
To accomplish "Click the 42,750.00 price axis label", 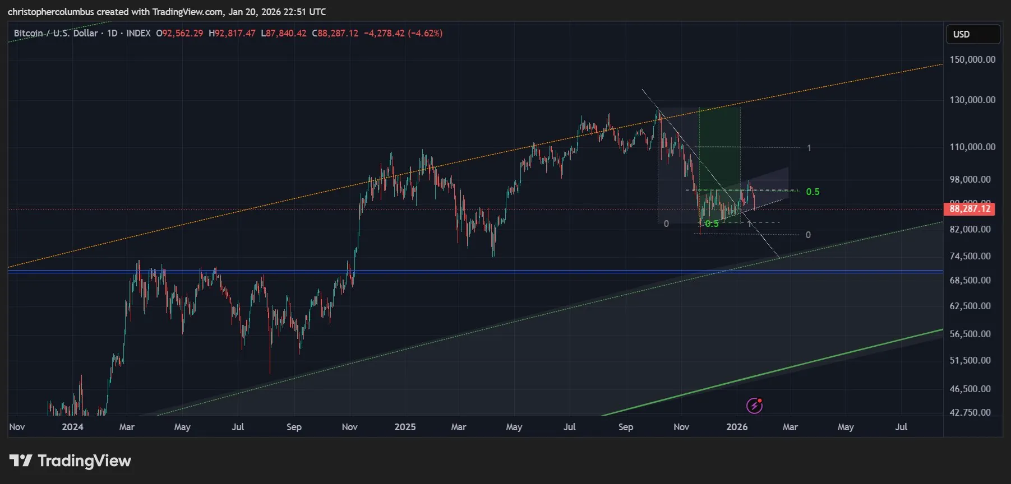I will pos(970,412).
